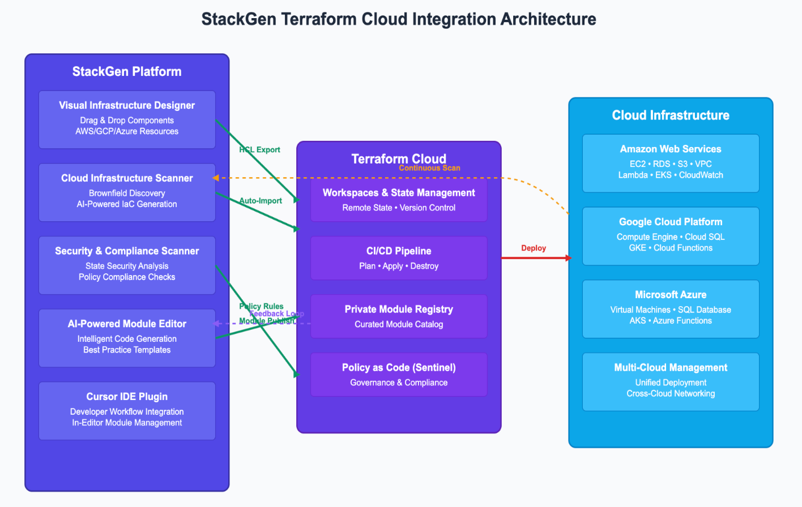Click 'Brownfield Discovery' text
Image resolution: width=802 pixels, height=507 pixels.
pyautogui.click(x=127, y=194)
